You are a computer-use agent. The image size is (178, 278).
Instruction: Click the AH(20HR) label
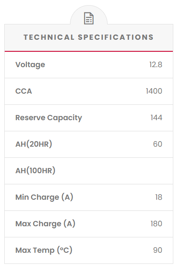pos(34,144)
